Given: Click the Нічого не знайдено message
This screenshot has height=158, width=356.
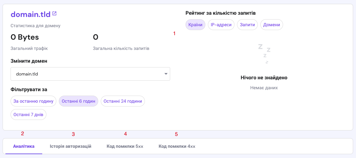Looking at the screenshot, I should coord(264,78).
